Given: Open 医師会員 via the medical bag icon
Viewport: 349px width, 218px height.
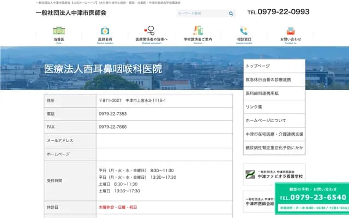Looking at the screenshot, I should (105, 32).
